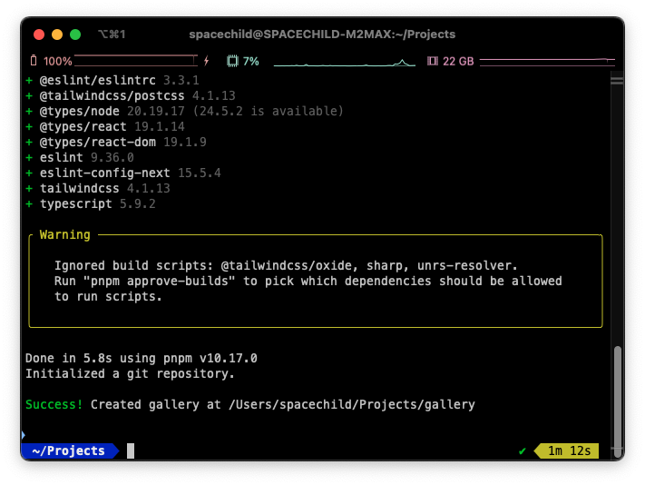The width and height of the screenshot is (645, 485).
Task: Click the window title spacechild@SPACECHILD-M2MAX
Action: pyautogui.click(x=322, y=35)
